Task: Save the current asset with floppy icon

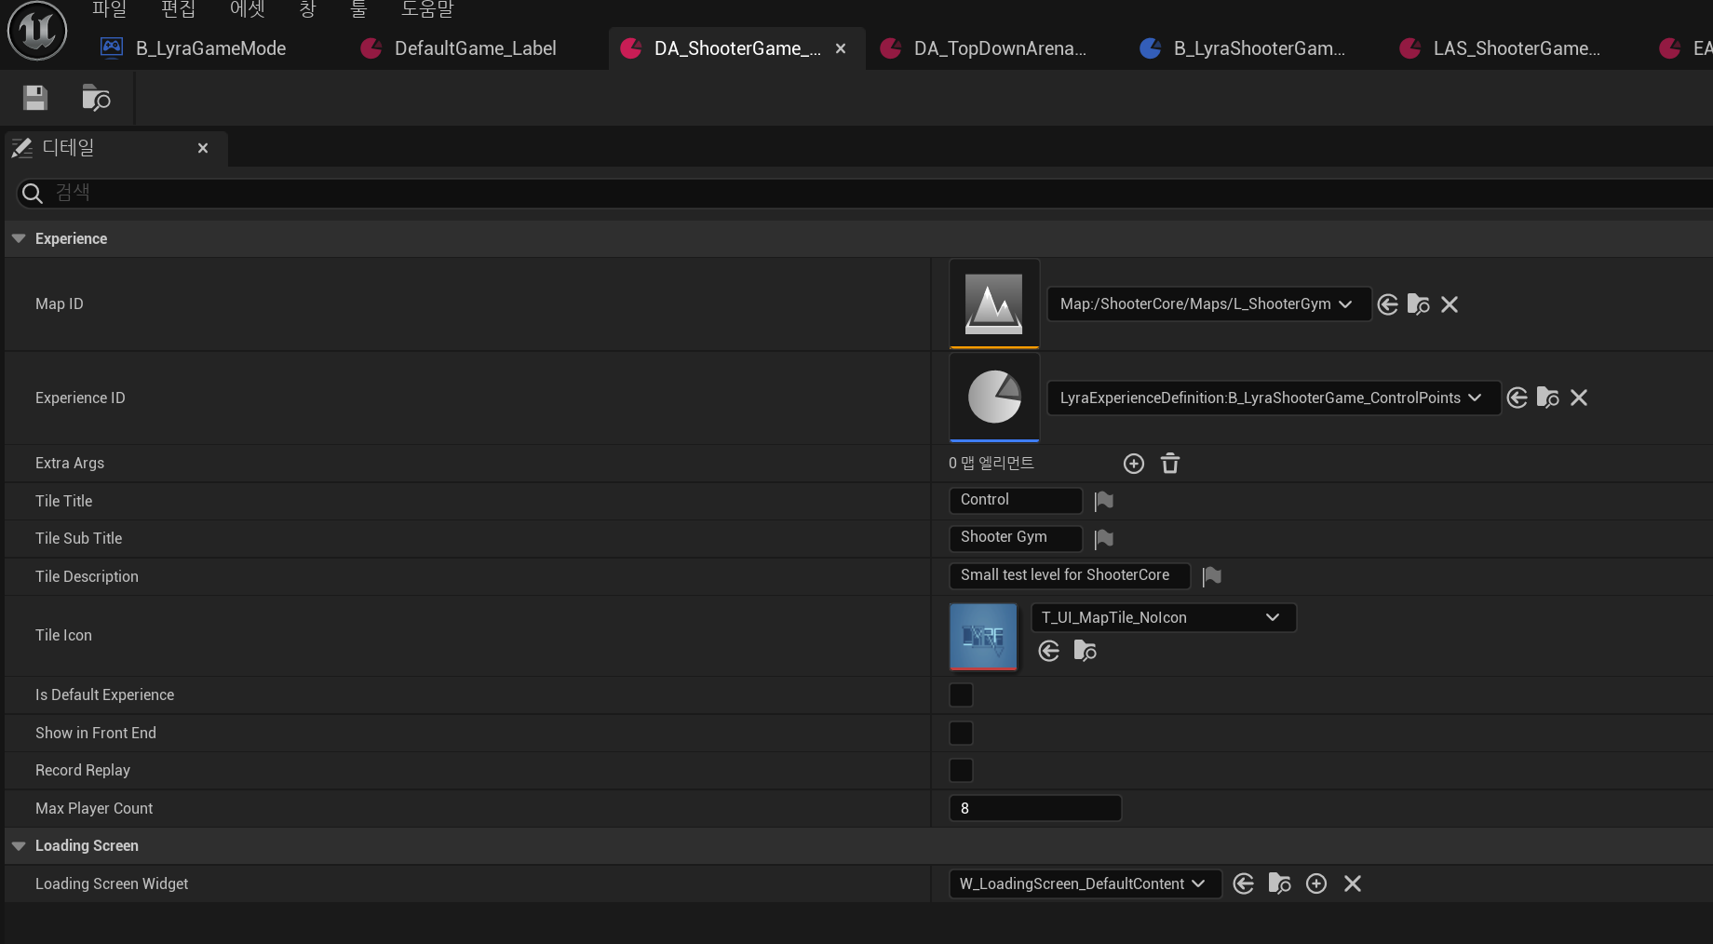Action: coord(35,98)
